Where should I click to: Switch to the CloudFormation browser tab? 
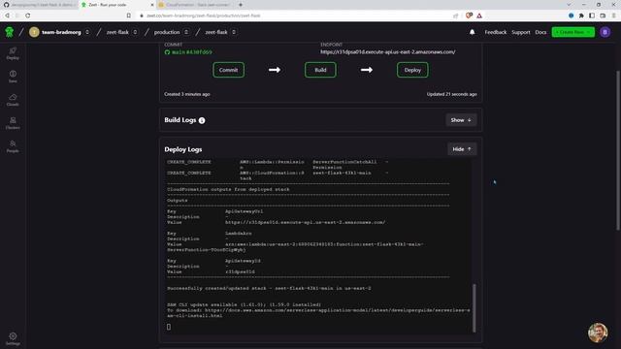[x=194, y=5]
